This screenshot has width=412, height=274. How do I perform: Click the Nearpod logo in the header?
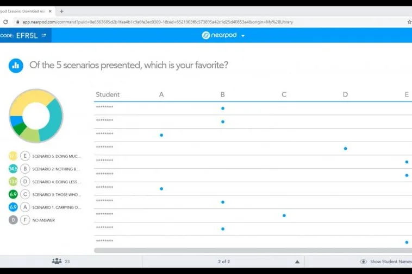[220, 35]
